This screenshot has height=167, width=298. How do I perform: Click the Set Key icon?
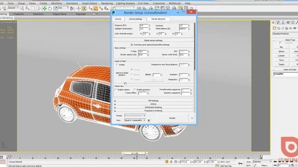click(240, 163)
